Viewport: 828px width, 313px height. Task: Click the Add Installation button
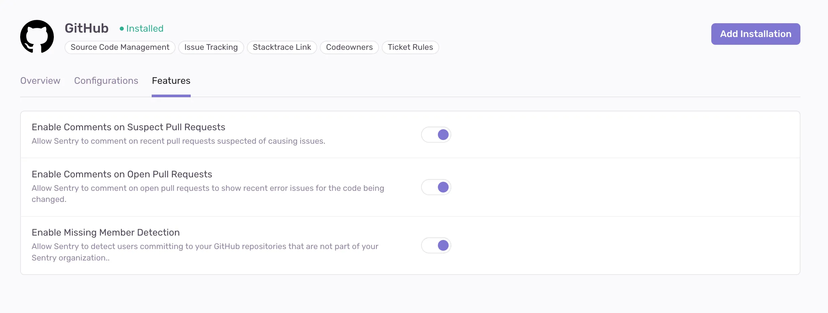click(755, 34)
